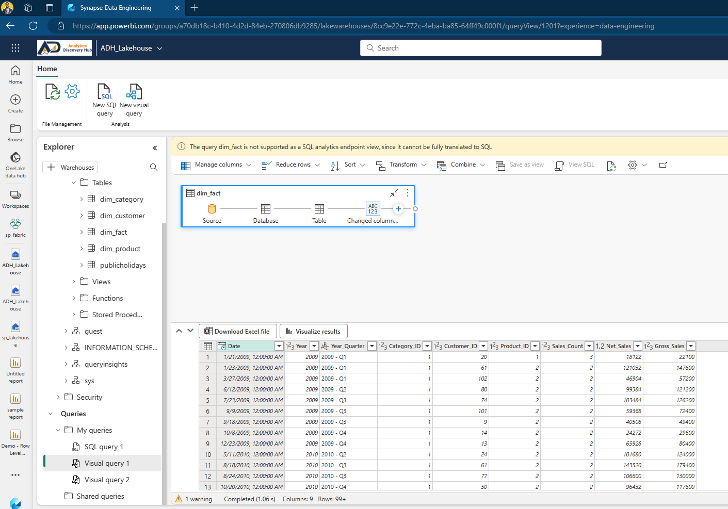
Task: Click the plus to add query step
Action: (x=398, y=209)
